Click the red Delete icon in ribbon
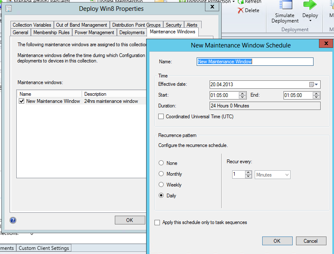The height and width of the screenshot is (254, 334). click(x=240, y=10)
